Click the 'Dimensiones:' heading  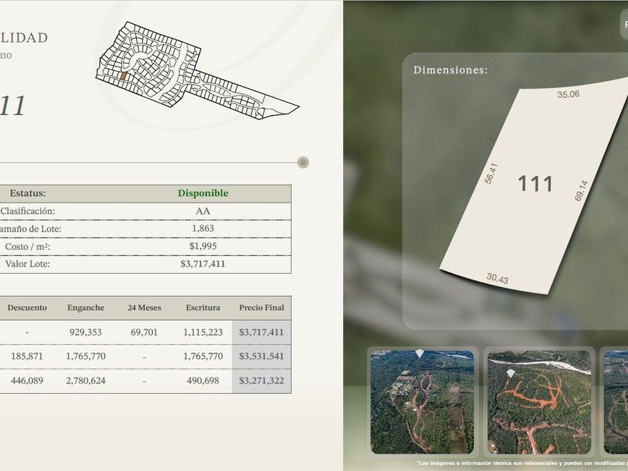pyautogui.click(x=451, y=70)
